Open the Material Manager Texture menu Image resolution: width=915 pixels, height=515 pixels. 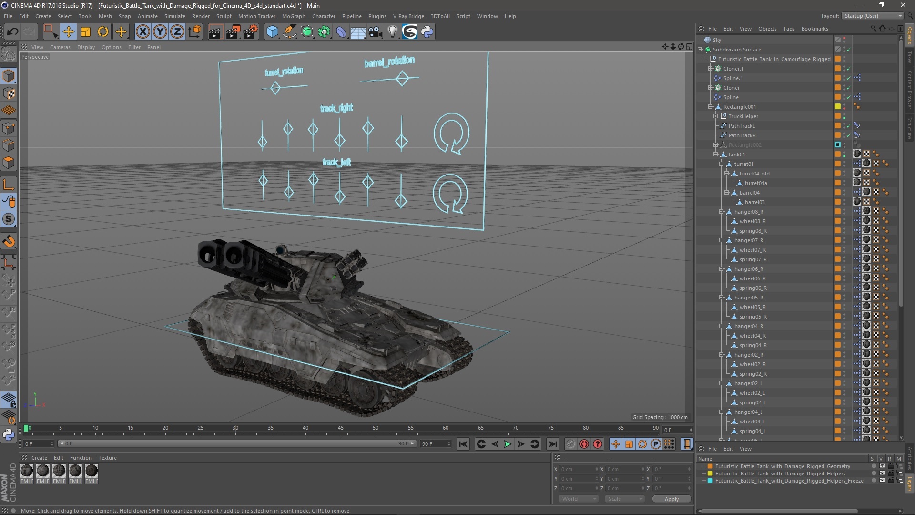[x=107, y=458]
